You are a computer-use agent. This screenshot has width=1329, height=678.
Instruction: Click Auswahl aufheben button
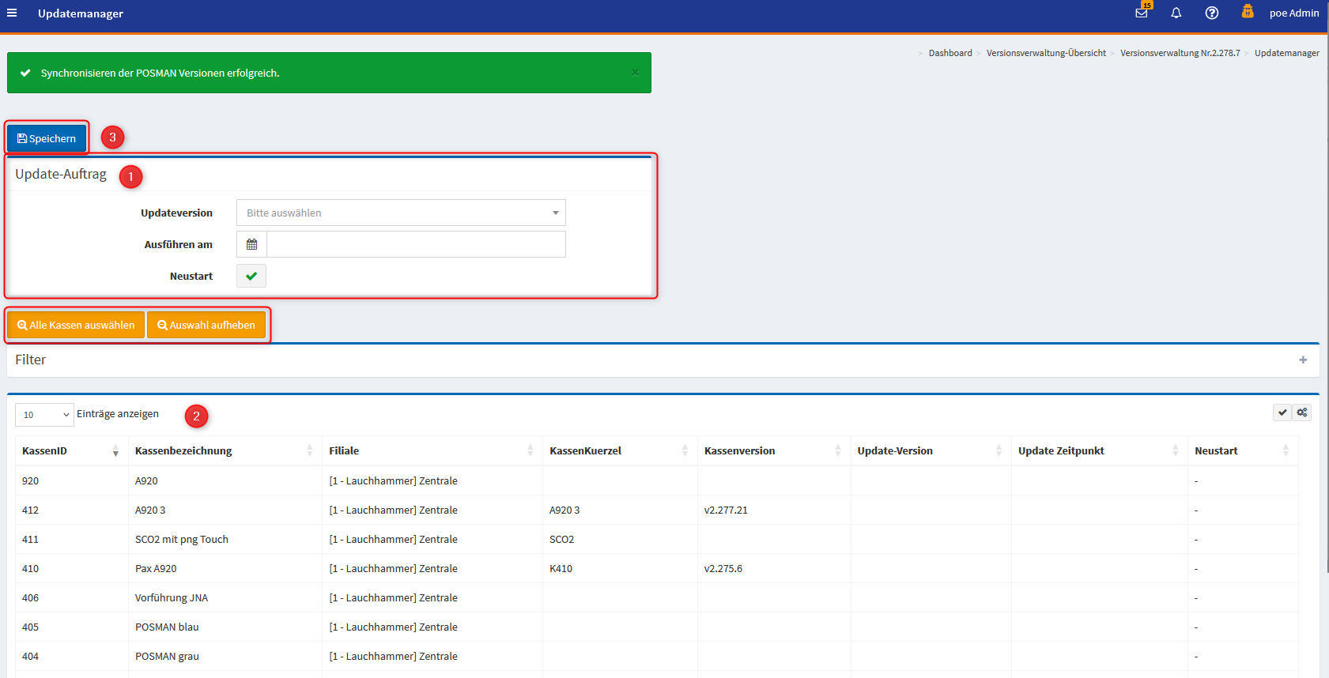click(206, 325)
